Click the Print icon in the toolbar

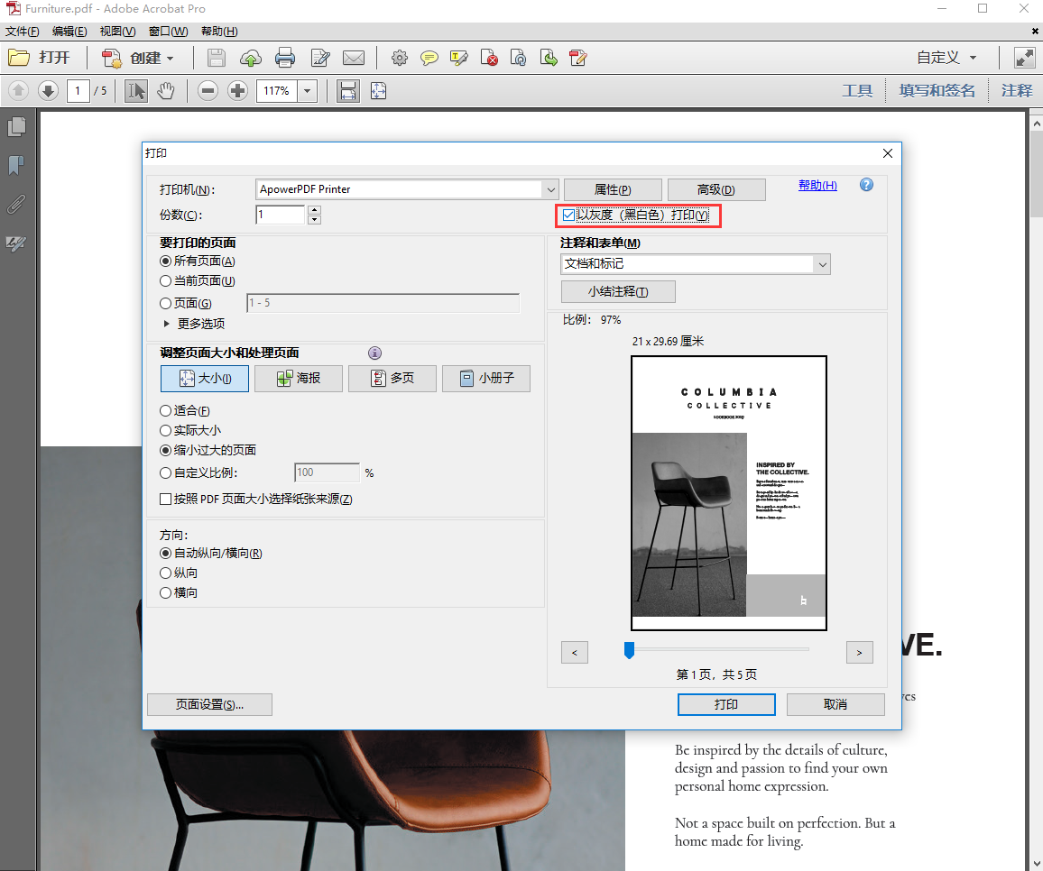[286, 58]
